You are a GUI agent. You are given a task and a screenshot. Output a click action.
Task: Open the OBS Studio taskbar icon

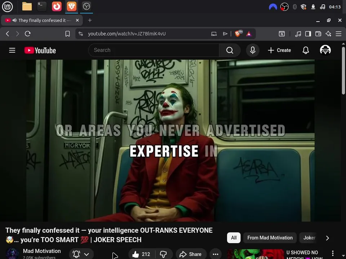(86, 6)
